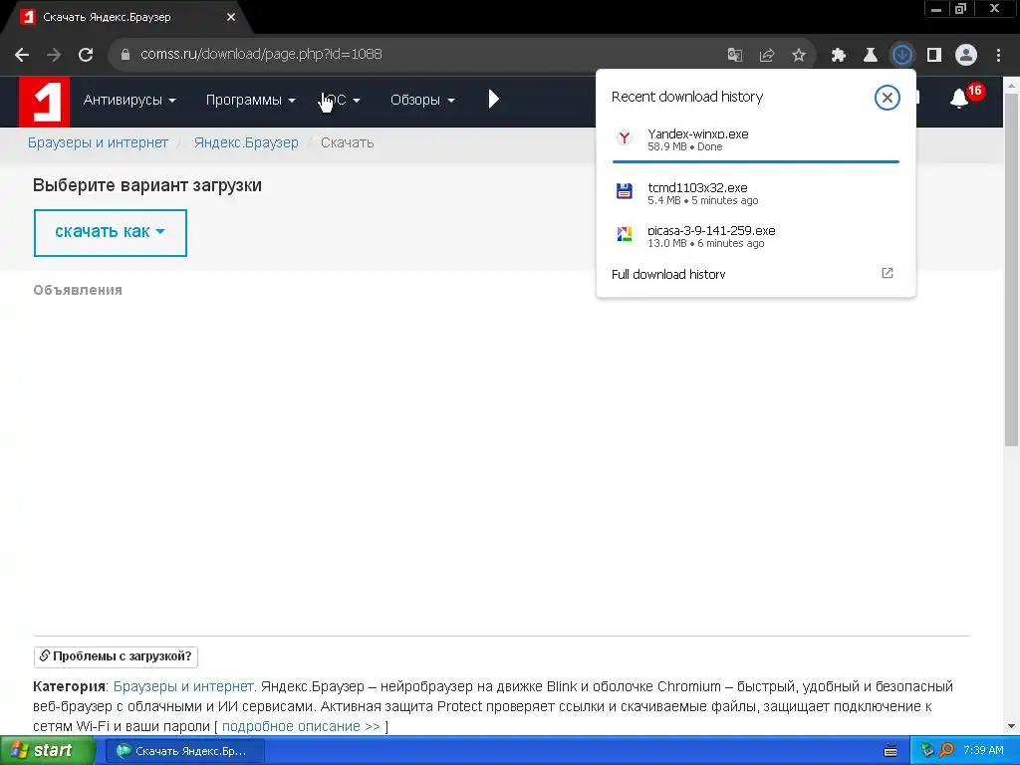Image resolution: width=1020 pixels, height=765 pixels.
Task: Click the scrollbar up arrow
Action: pyautogui.click(x=1011, y=85)
